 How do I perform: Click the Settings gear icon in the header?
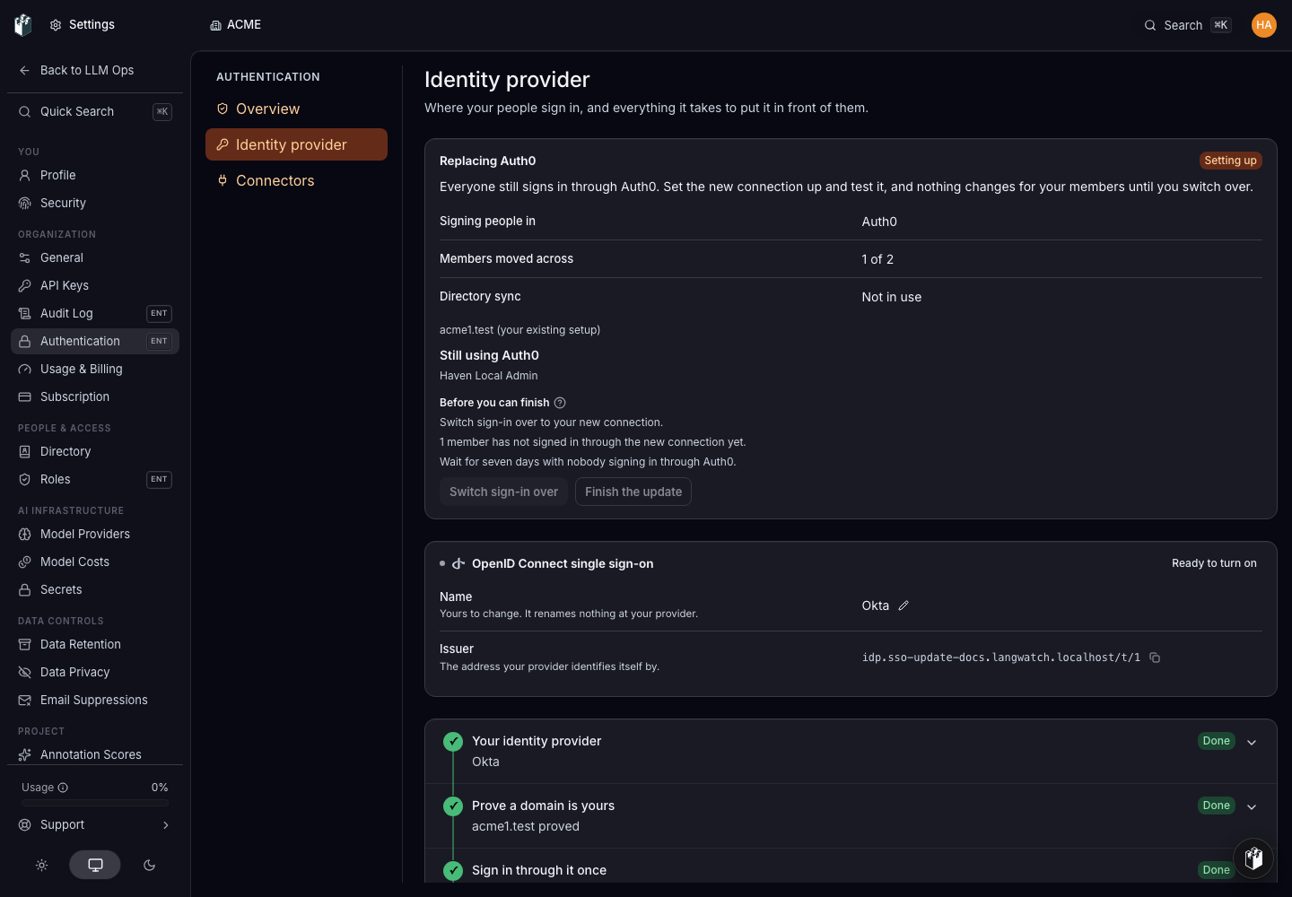56,25
